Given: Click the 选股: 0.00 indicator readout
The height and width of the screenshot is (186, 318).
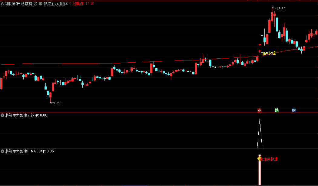Looking at the screenshot, I should tap(39, 115).
